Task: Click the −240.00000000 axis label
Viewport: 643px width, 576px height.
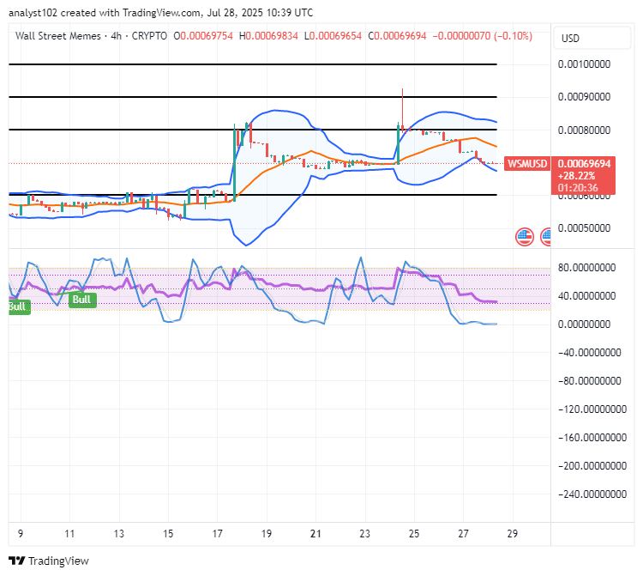Action: pos(592,494)
